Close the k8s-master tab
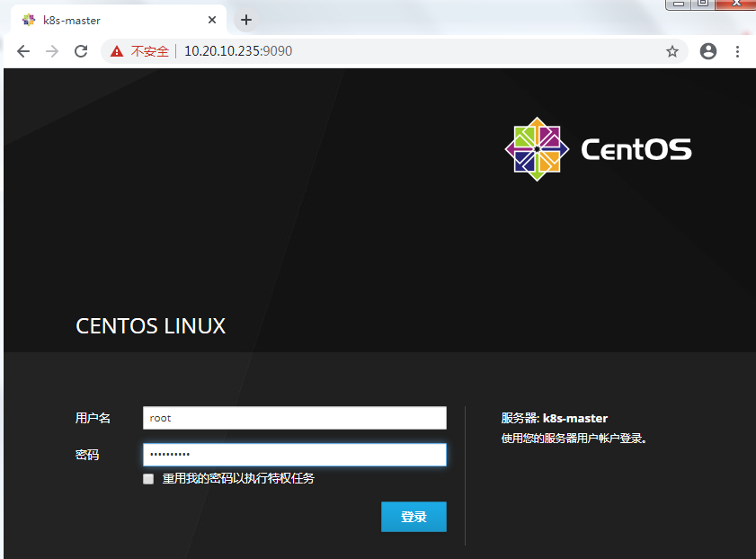The image size is (756, 559). 211,20
